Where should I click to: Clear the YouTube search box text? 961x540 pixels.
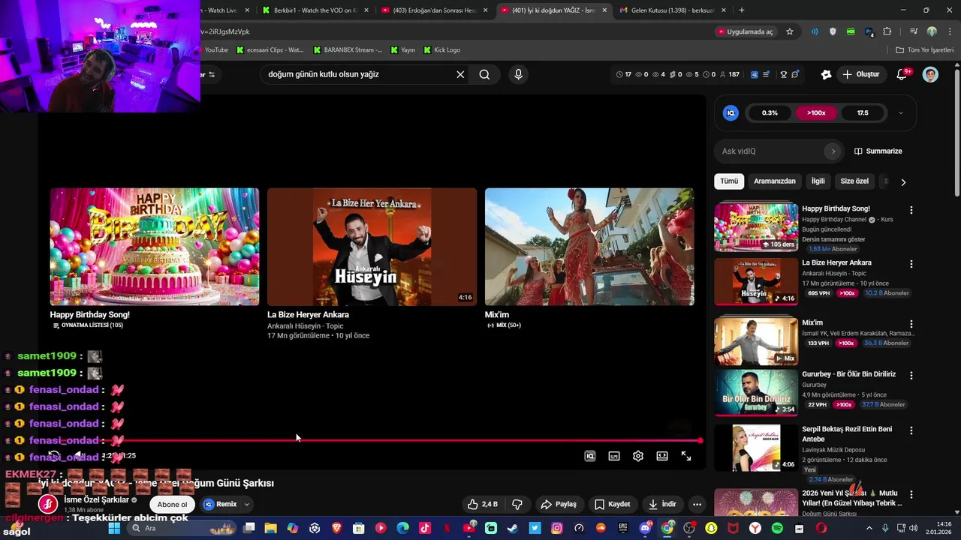[x=460, y=74]
